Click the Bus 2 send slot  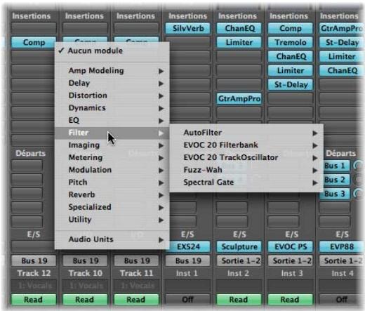(x=336, y=180)
